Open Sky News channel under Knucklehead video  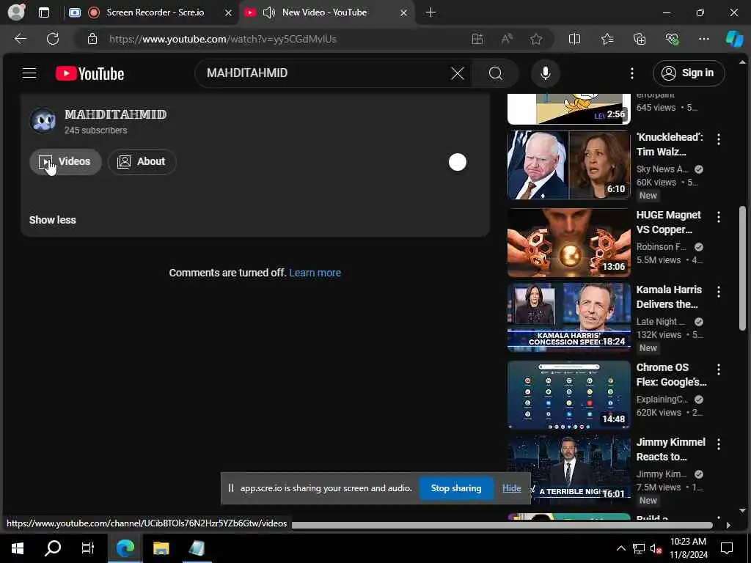tap(662, 169)
